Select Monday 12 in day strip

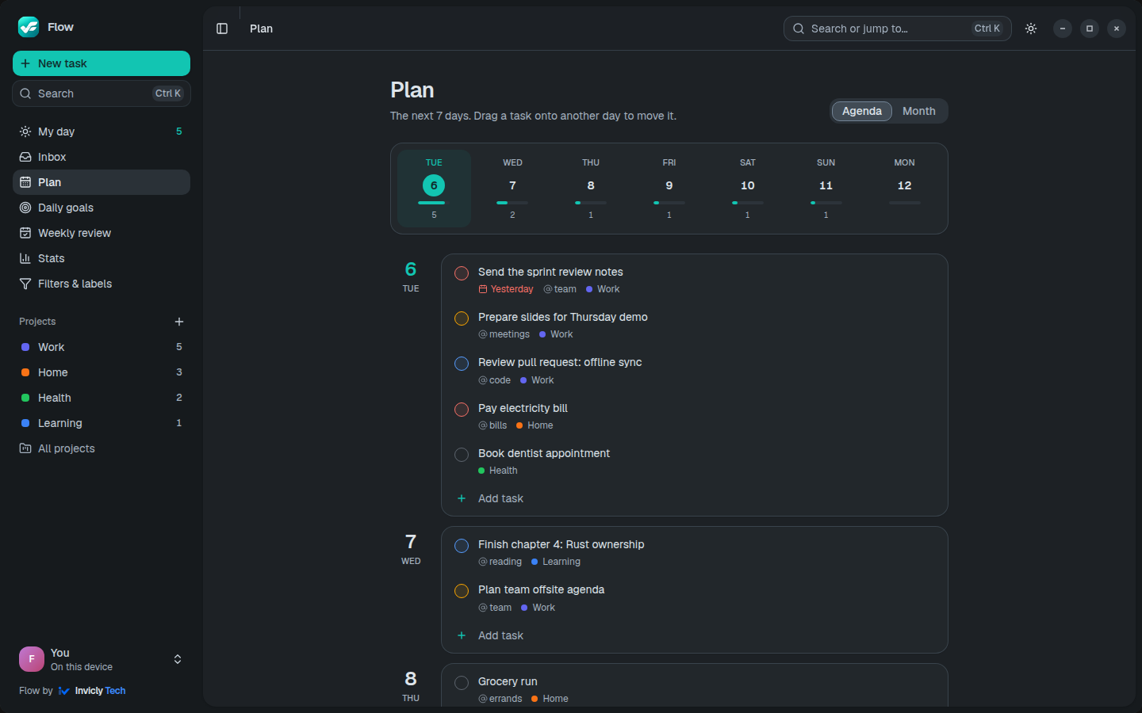pyautogui.click(x=904, y=189)
